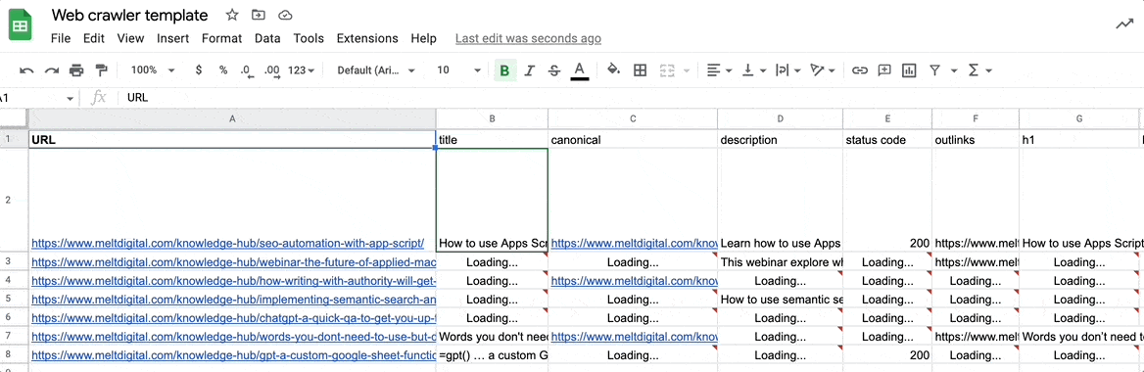Expand the filter views arrow
This screenshot has width=1144, height=372.
pos(954,70)
